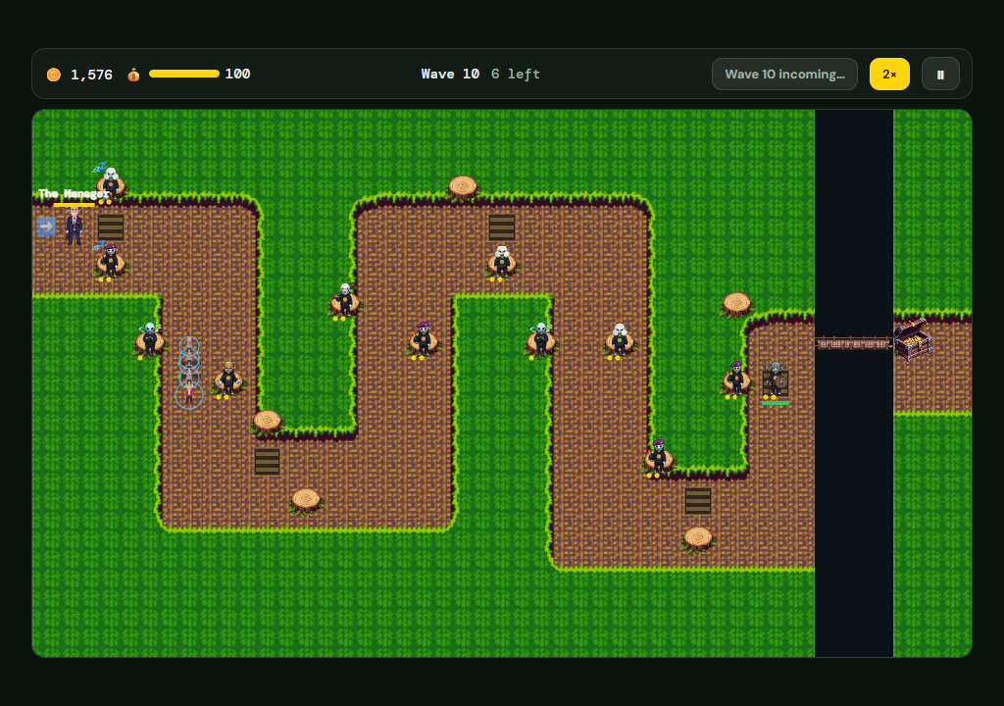Screen dimensions: 1004x706
Task: Select the white-haired tower right of the central blue-skinned tower
Action: (x=620, y=339)
